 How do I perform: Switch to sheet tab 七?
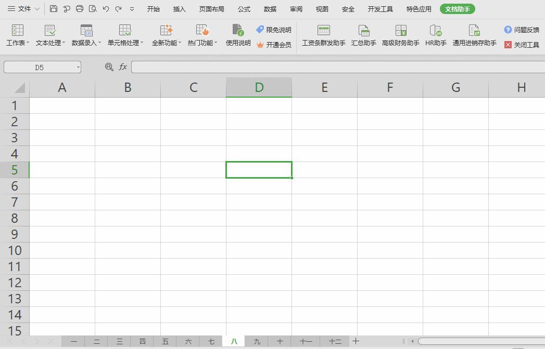point(211,341)
